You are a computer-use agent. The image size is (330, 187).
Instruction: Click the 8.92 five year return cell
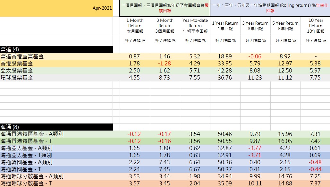(x=285, y=56)
